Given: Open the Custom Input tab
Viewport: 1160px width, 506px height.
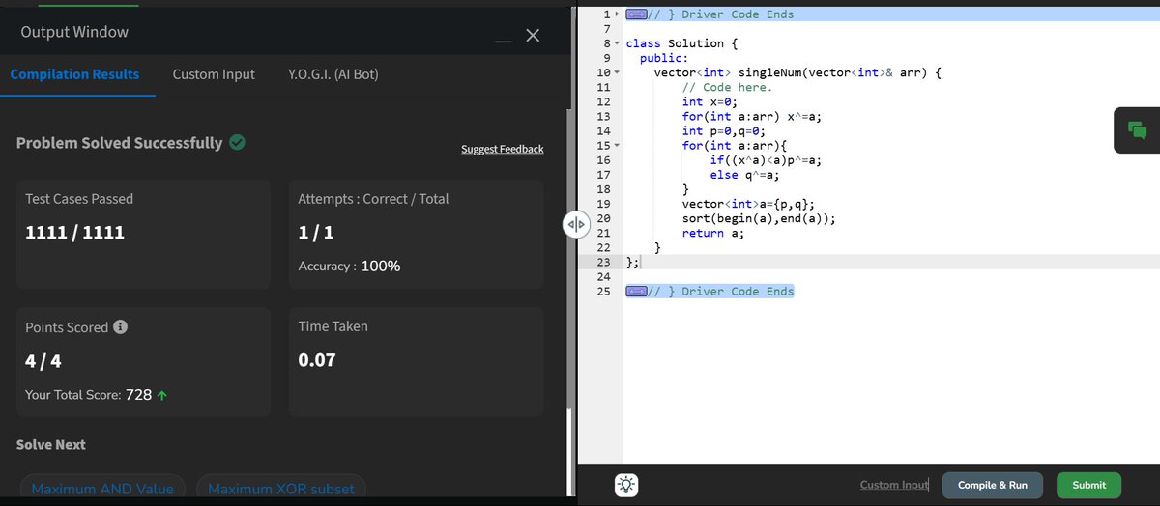Looking at the screenshot, I should (214, 74).
